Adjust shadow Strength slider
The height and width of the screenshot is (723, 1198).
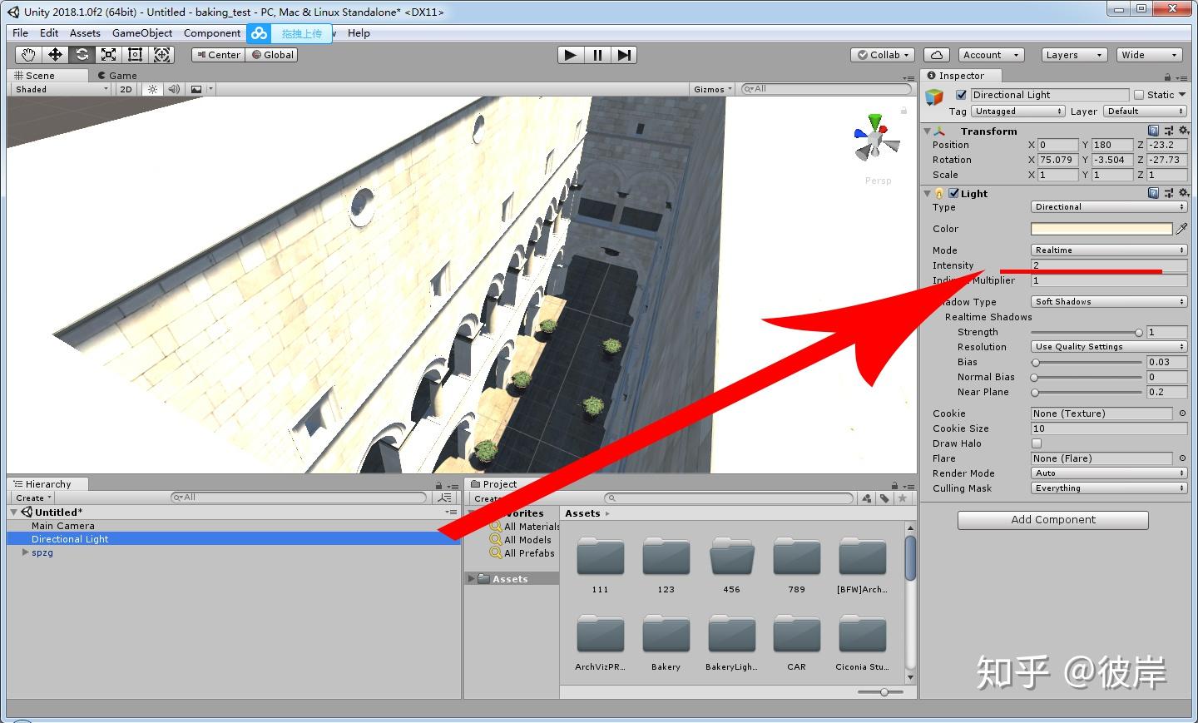click(x=1087, y=332)
